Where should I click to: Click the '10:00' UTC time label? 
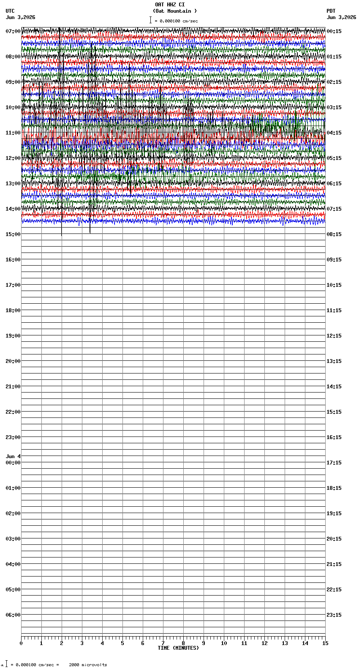coord(13,107)
